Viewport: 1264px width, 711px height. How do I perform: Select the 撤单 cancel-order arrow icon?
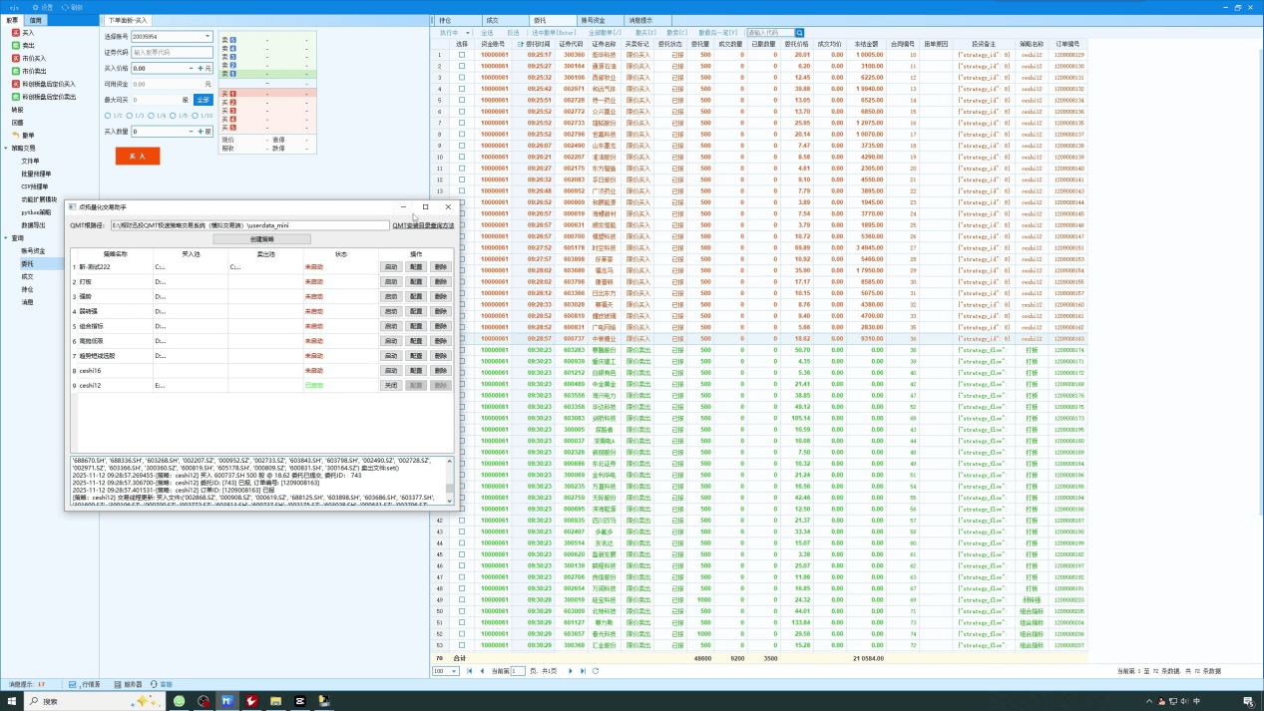tap(16, 136)
